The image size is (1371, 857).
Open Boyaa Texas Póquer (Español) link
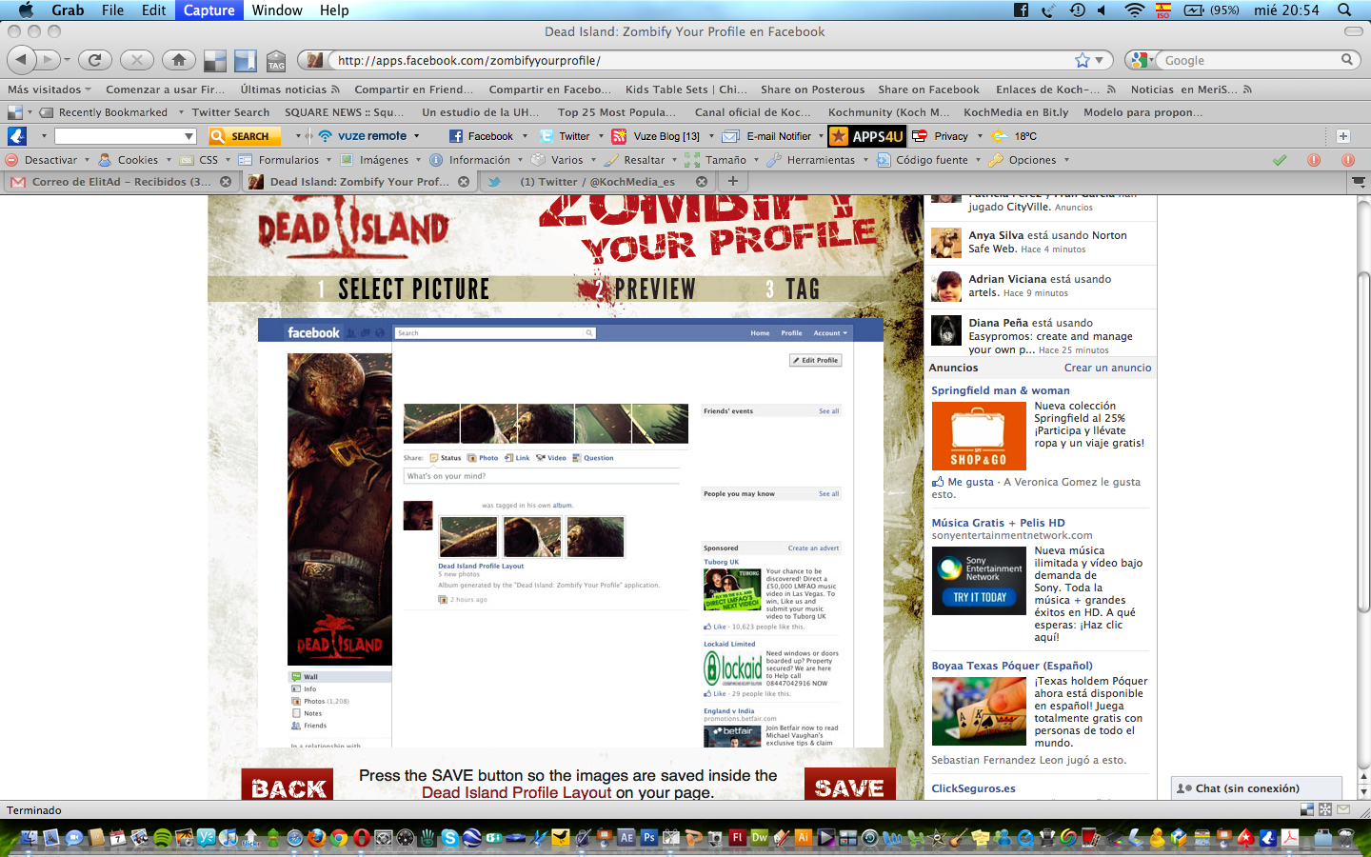coord(1011,666)
